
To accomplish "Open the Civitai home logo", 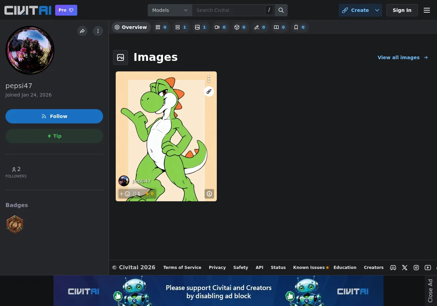I will (x=28, y=10).
